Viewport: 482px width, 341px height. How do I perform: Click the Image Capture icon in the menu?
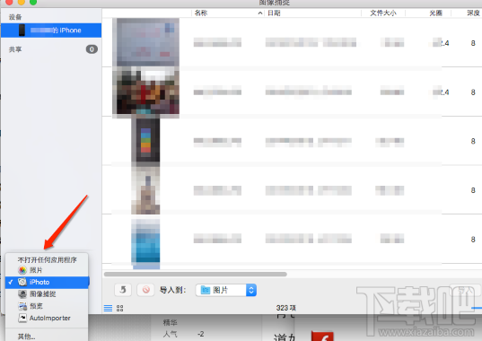pos(22,294)
